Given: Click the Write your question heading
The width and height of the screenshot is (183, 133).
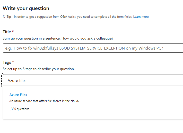Looking at the screenshot, I should pyautogui.click(x=26, y=8).
